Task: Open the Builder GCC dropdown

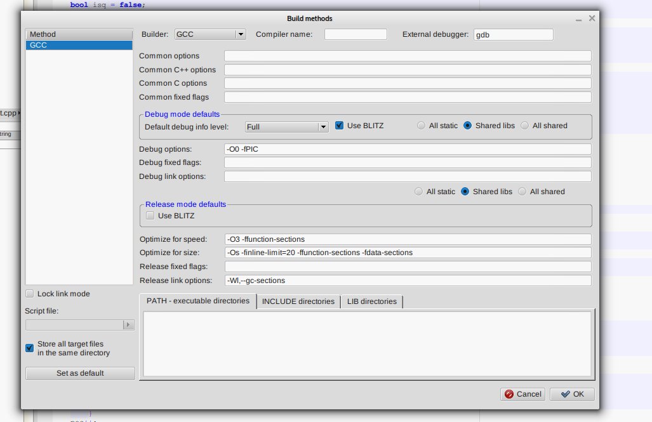Action: (240, 34)
